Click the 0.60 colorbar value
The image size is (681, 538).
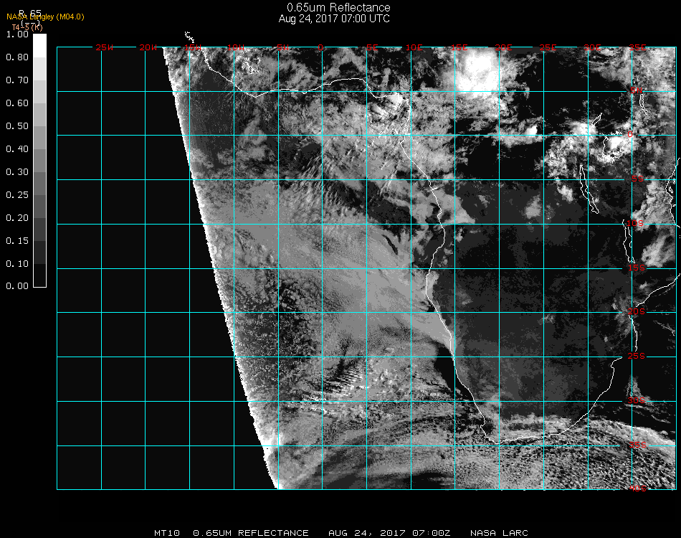(17, 103)
